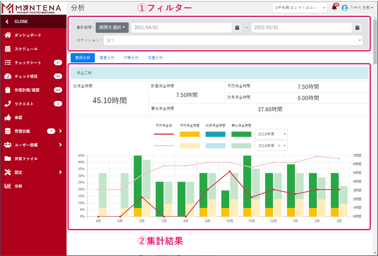Clear the 2019年度 selection with X
The image size is (378, 256).
tap(279, 146)
